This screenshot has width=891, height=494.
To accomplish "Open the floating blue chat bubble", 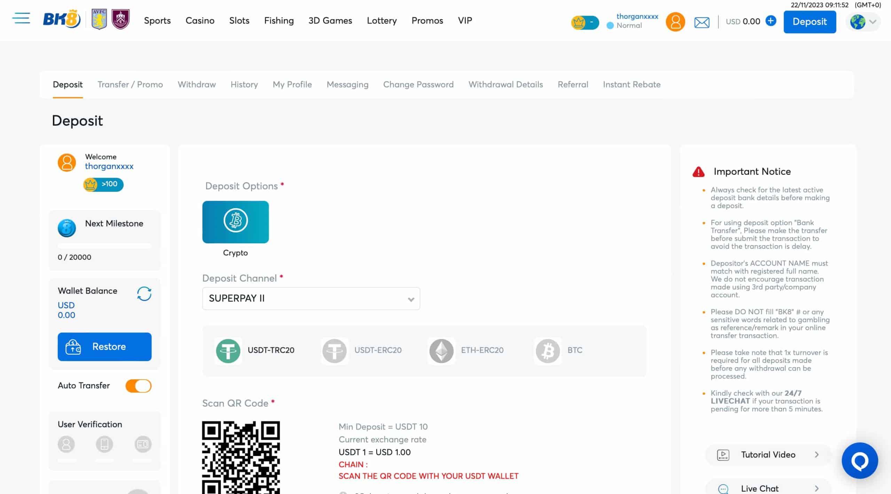I will click(860, 460).
